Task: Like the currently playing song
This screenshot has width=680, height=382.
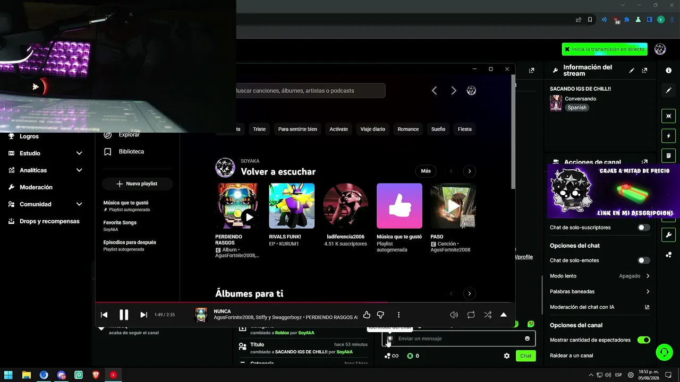Action: coord(367,315)
